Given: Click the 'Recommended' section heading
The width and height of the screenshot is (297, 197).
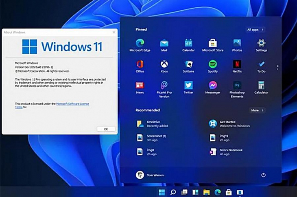Looking at the screenshot, I should (148, 110).
